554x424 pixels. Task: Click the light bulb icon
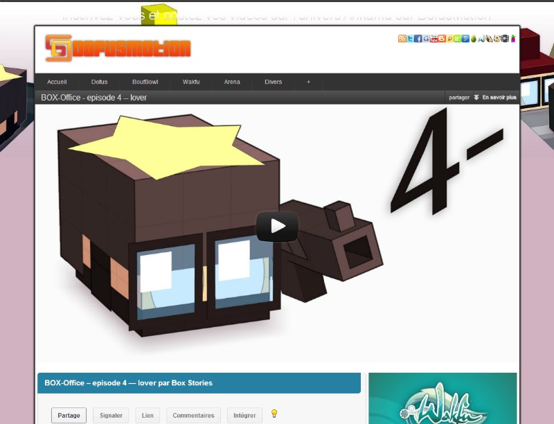pos(274,414)
